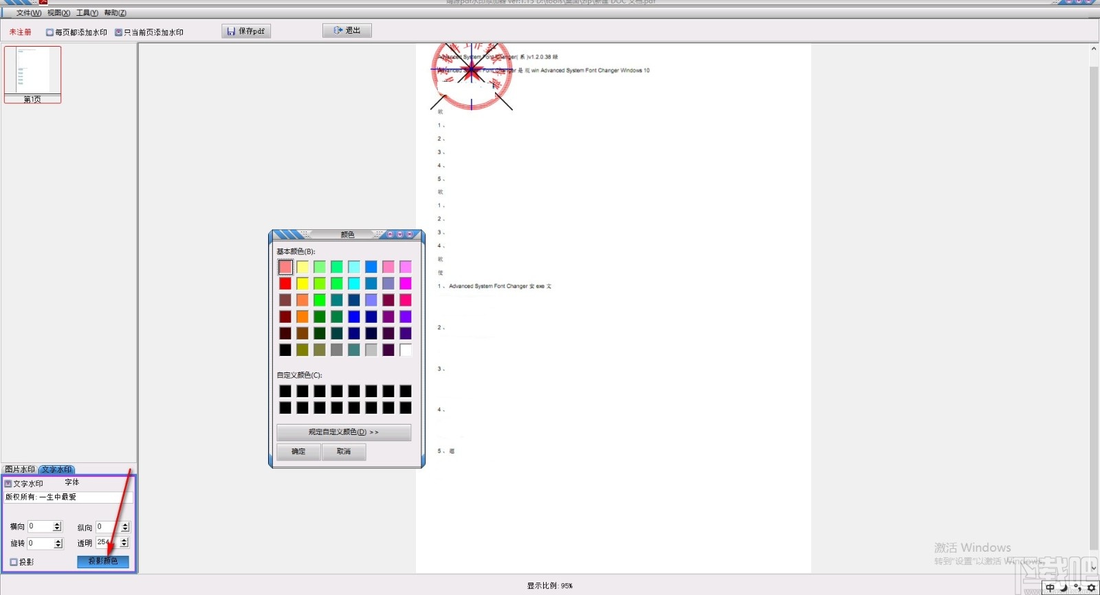Click the scroll-down arrow of document scrollbar
Image resolution: width=1100 pixels, height=595 pixels.
[1093, 568]
